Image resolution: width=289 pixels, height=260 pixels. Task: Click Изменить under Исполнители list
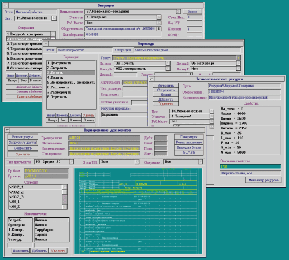click(21, 251)
